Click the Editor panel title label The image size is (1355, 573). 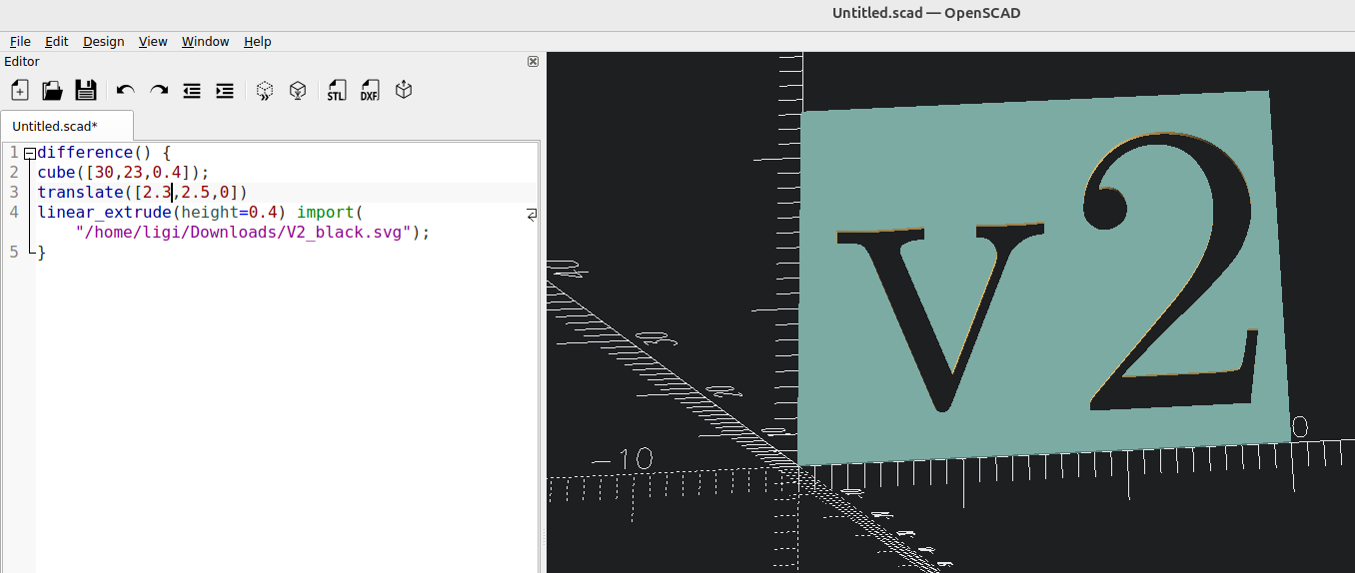[x=22, y=62]
